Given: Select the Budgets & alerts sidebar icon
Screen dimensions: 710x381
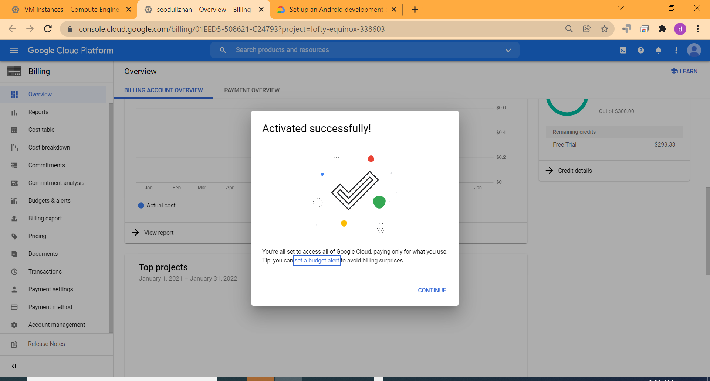Looking at the screenshot, I should 14,201.
